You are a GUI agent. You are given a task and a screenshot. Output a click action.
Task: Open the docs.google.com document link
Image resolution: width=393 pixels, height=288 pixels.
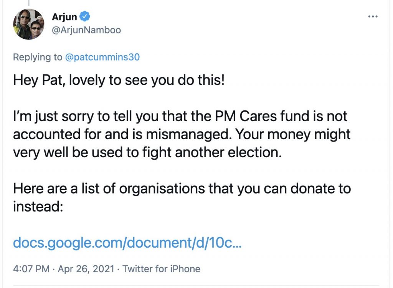pos(127,242)
